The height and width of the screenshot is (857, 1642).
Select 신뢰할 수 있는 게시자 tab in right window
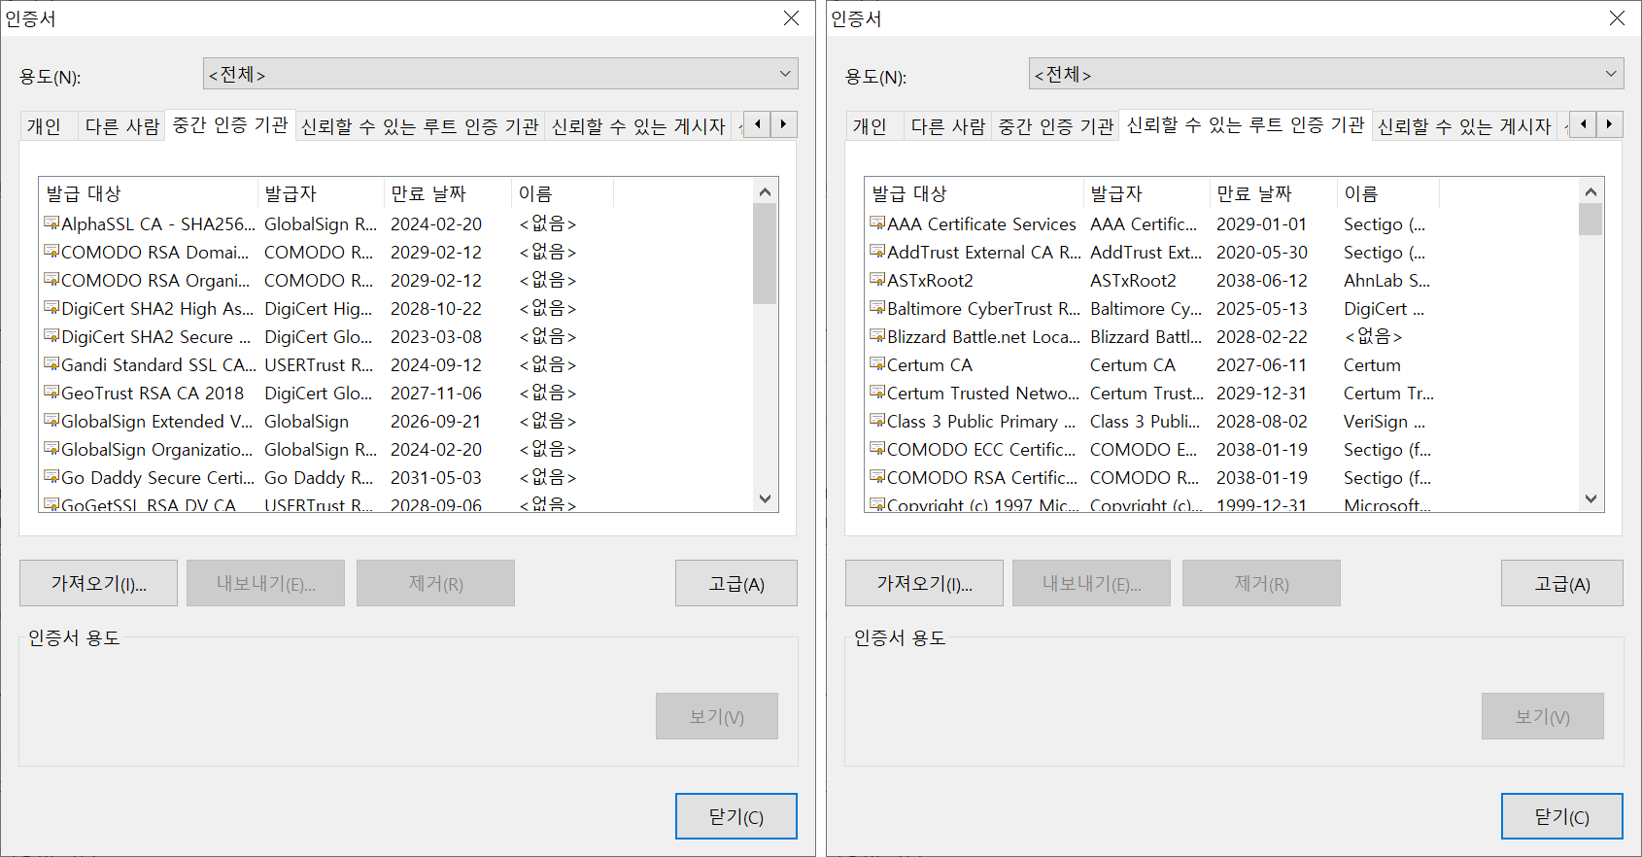1464,126
